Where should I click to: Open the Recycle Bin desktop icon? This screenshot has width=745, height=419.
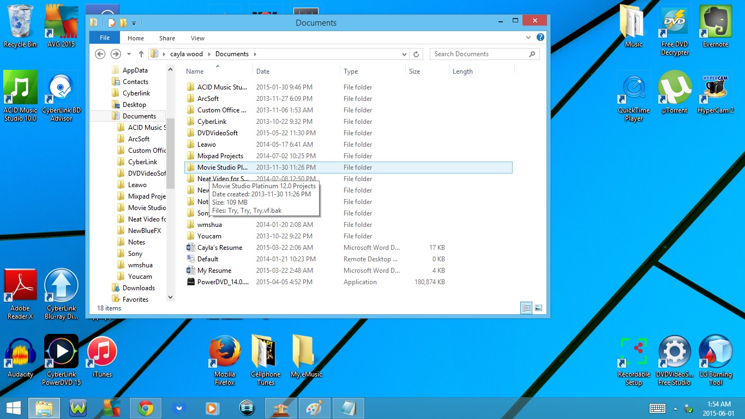20,26
